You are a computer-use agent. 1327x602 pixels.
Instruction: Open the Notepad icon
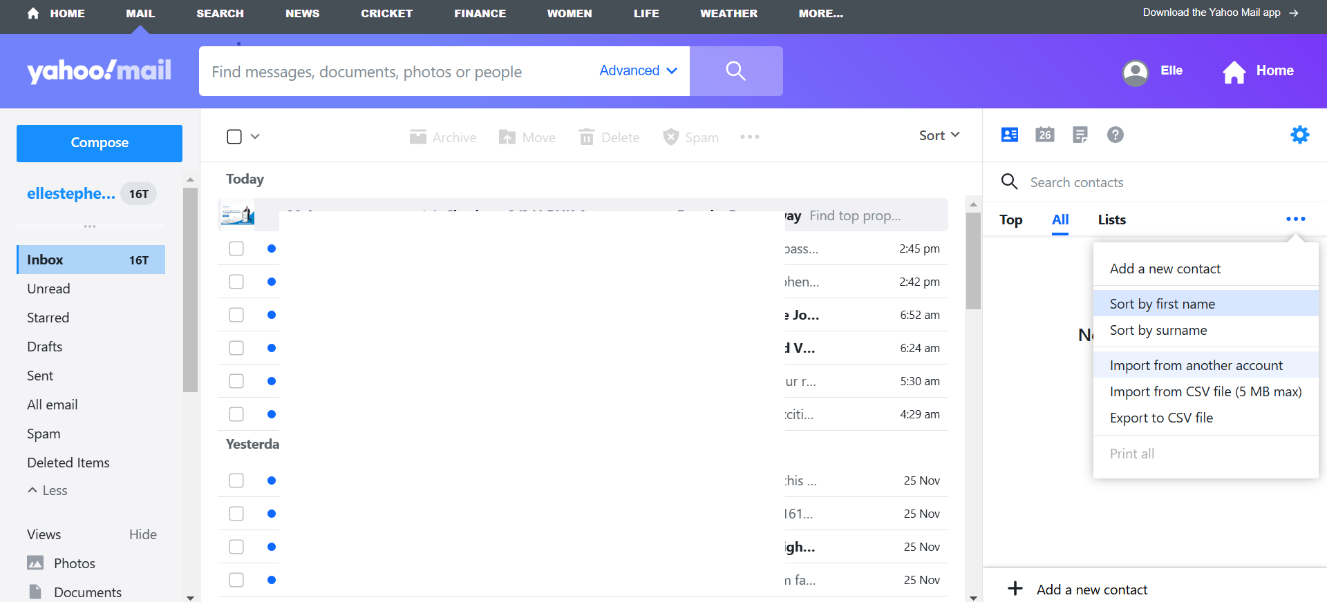(x=1080, y=135)
